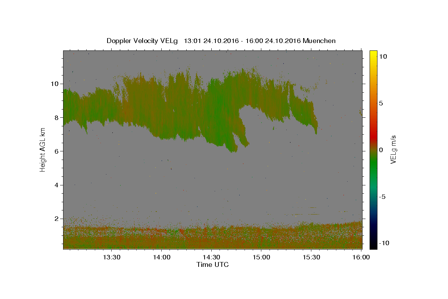Click the Muenchen location text in title
448x299 pixels.
click(x=319, y=41)
